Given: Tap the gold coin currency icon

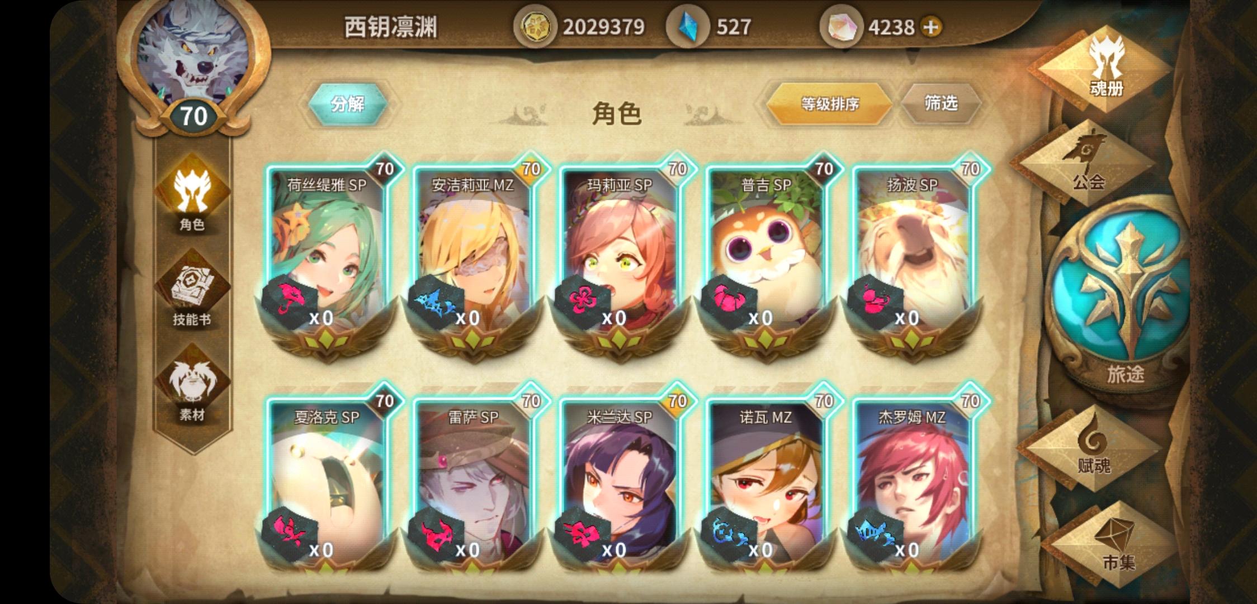Looking at the screenshot, I should coord(536,27).
